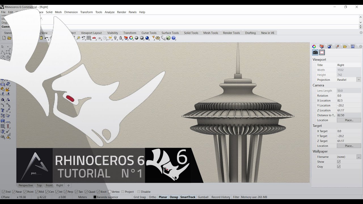Viewport: 363px width, 204px height.
Task: Click the New file icon
Action: 4,38
